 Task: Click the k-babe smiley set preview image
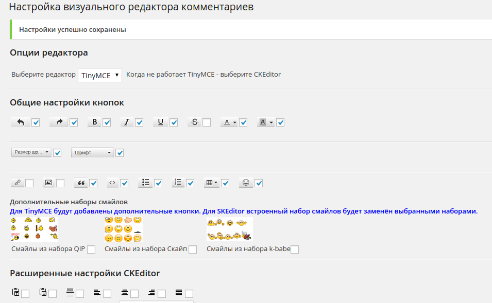point(229,229)
